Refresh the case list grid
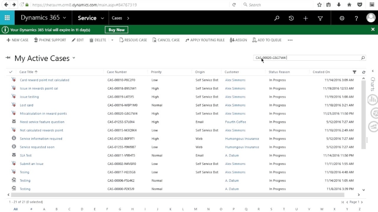Image resolution: width=378 pixels, height=212 pixels. point(364,72)
